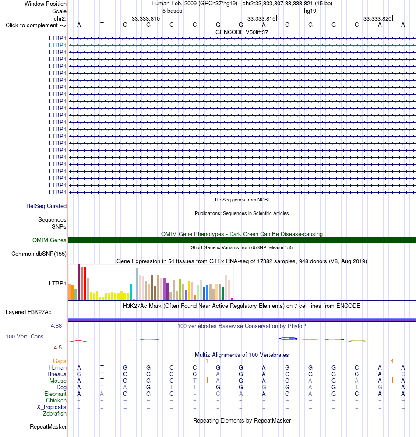The width and height of the screenshot is (416, 437).
Task: Open 'Repeating Elements by RepeatMasker' title
Action: pos(242,420)
